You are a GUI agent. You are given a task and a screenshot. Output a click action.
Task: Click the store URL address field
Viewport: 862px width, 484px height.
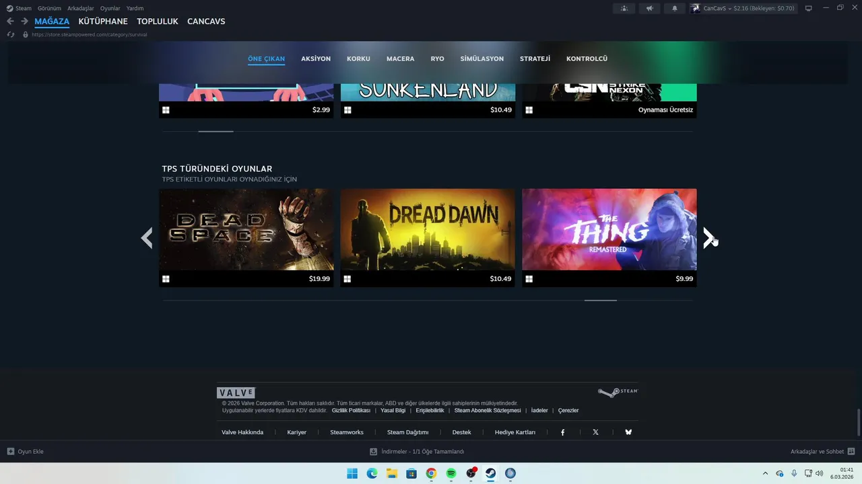(89, 34)
